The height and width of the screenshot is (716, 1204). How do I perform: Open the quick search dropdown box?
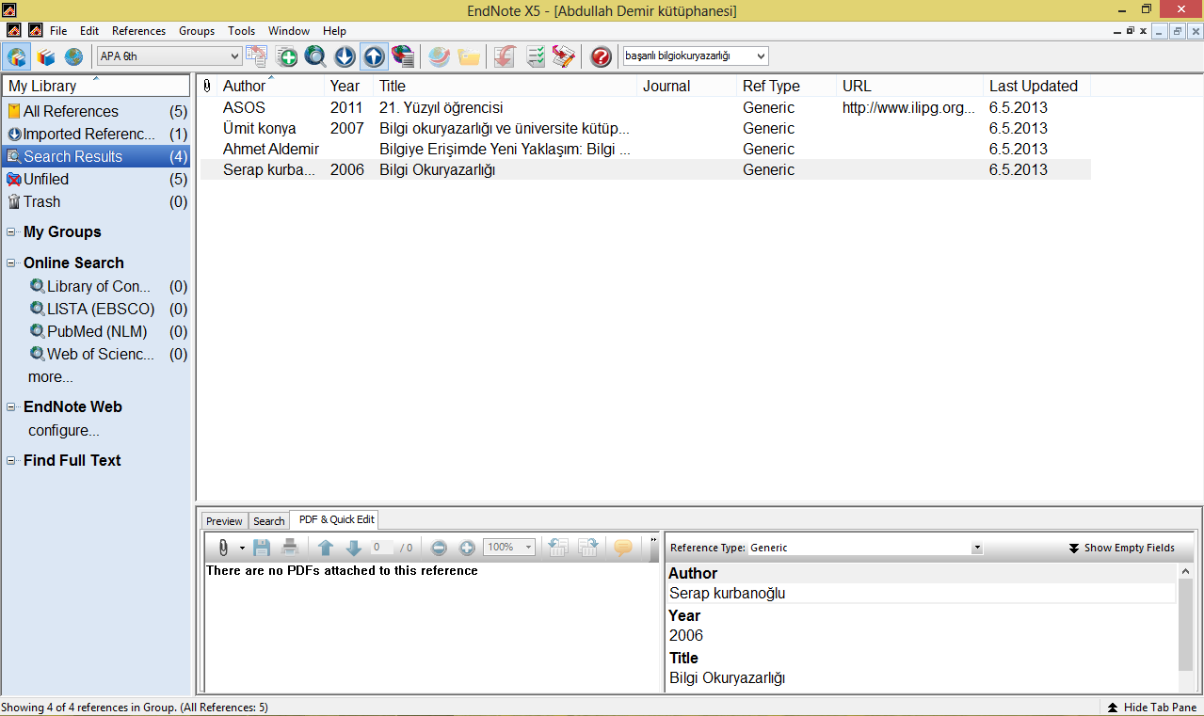(x=696, y=56)
